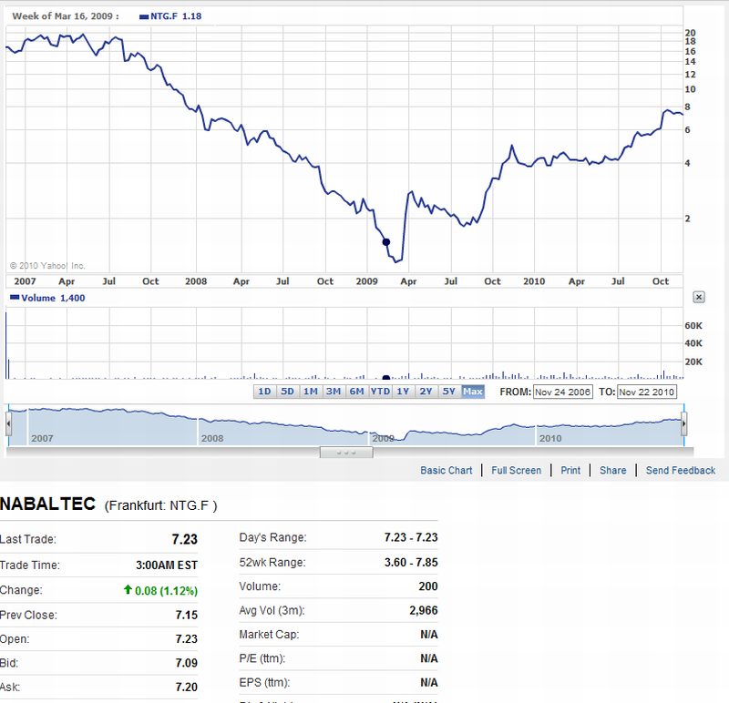Screen dimensions: 729x703
Task: Click the Trade Time 3:00AM EST
Action: (x=167, y=565)
